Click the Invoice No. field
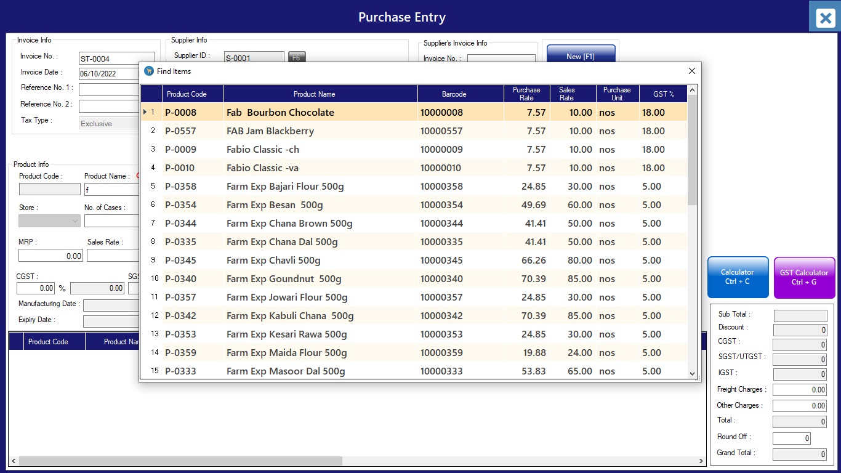This screenshot has height=473, width=841. [x=116, y=59]
